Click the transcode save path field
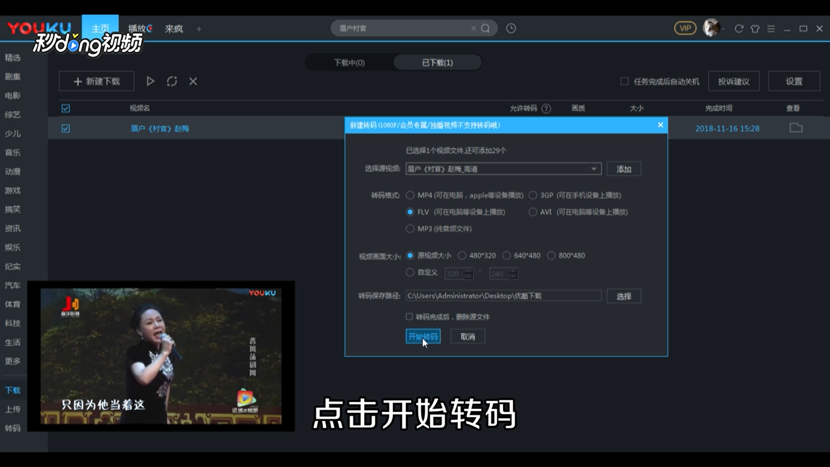The image size is (830, 467). tap(501, 296)
